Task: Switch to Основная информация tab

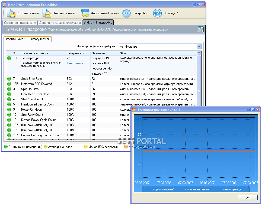Action: tap(20, 23)
